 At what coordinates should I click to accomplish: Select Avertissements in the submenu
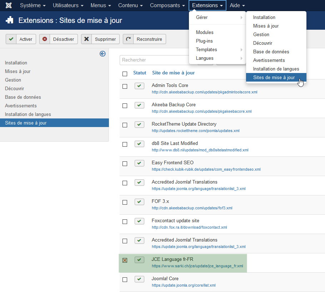tap(276, 60)
